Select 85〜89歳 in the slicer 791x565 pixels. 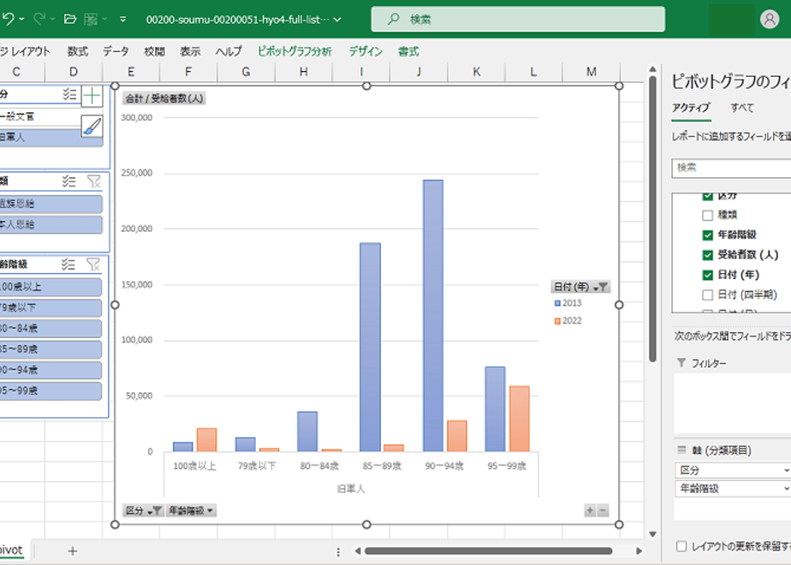pyautogui.click(x=51, y=349)
